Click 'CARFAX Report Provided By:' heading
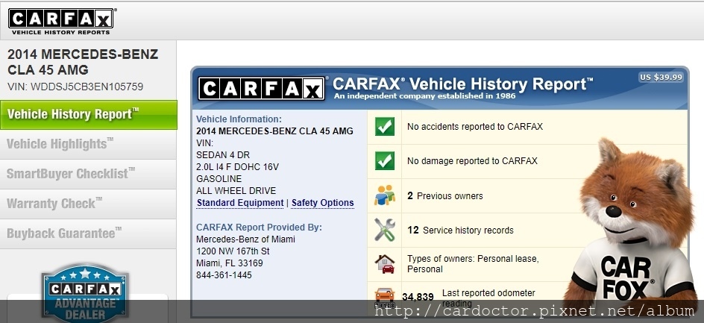 click(259, 228)
